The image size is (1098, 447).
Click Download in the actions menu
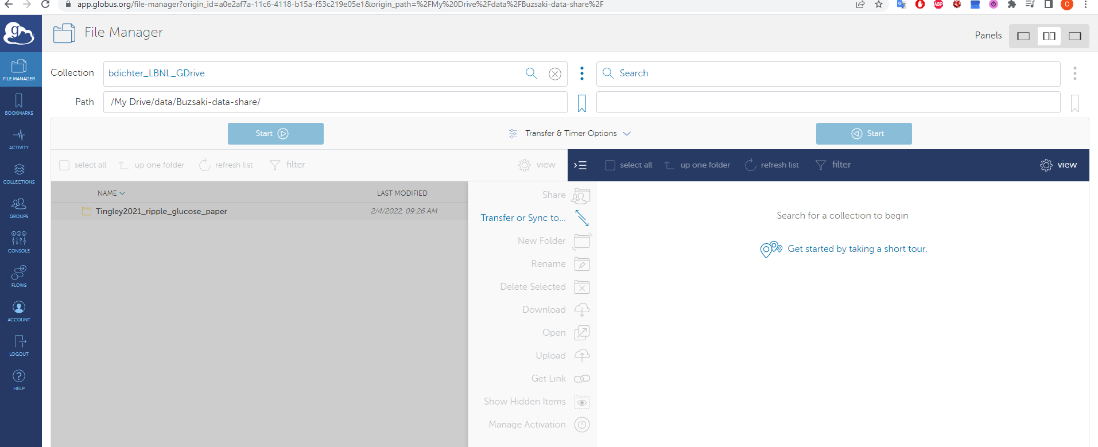click(x=556, y=310)
